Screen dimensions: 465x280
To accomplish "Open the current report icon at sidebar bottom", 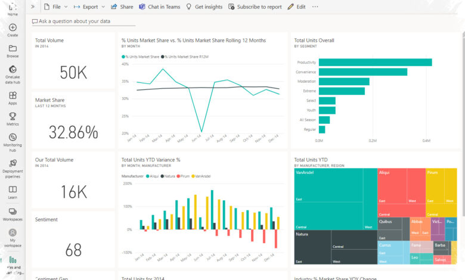I will coord(13,260).
